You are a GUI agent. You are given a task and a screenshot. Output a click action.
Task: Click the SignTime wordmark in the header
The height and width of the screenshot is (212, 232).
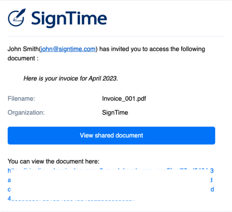click(69, 19)
